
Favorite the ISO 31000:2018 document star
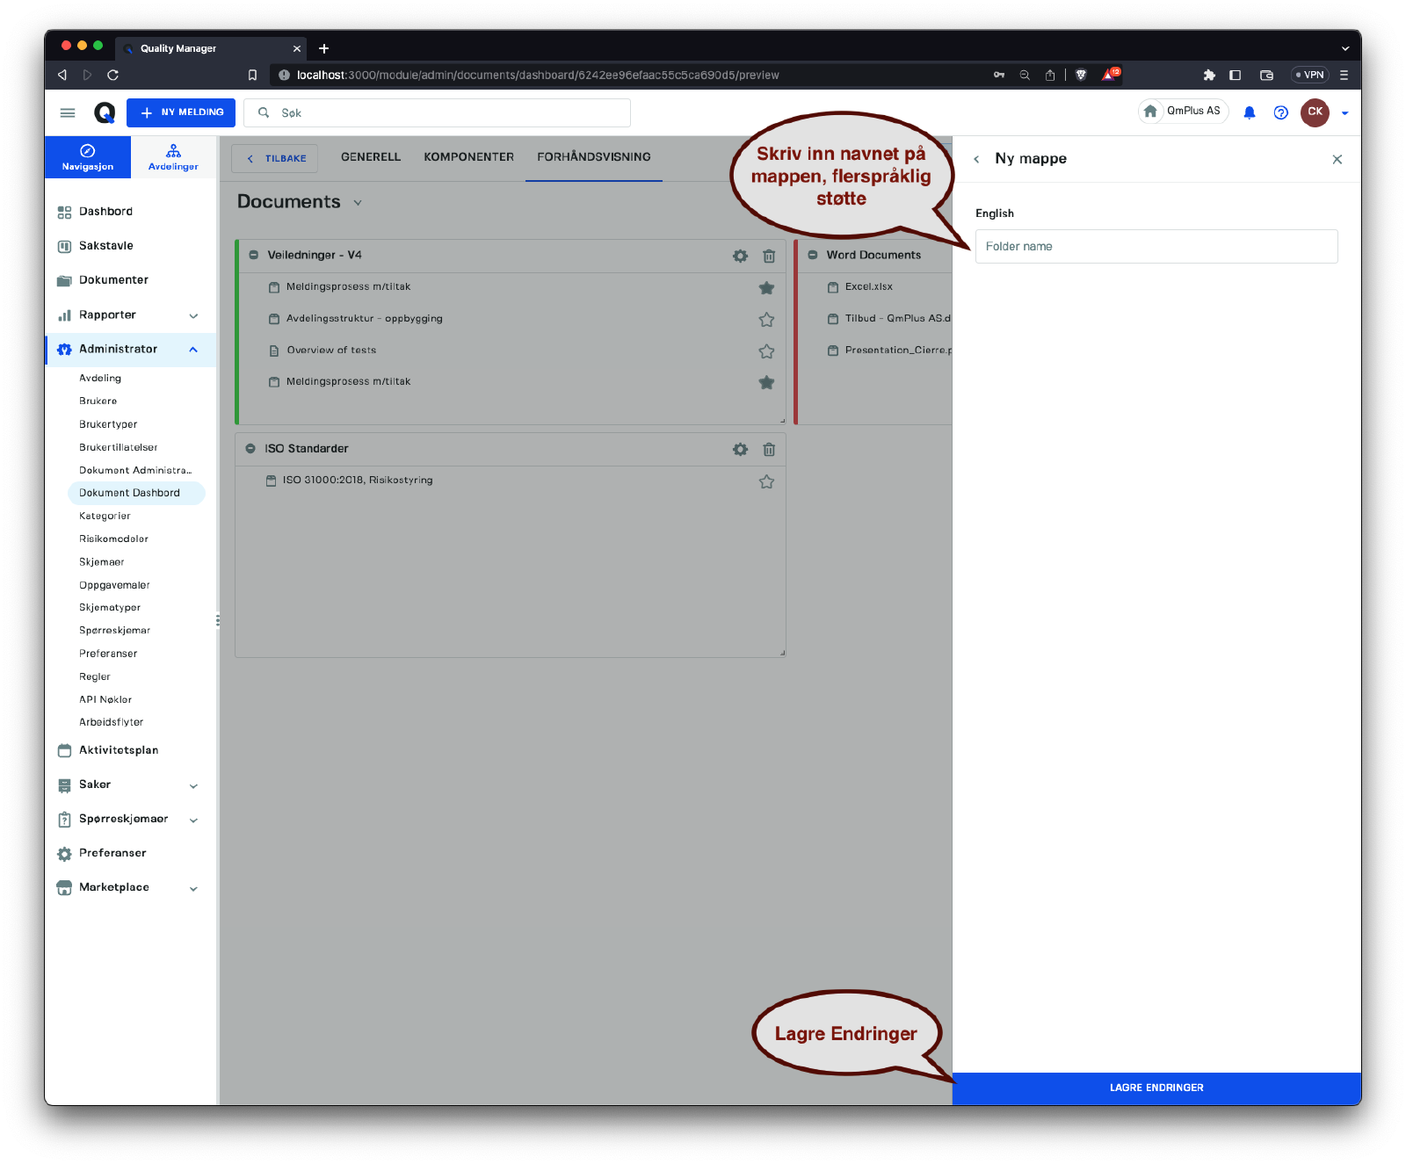(766, 481)
